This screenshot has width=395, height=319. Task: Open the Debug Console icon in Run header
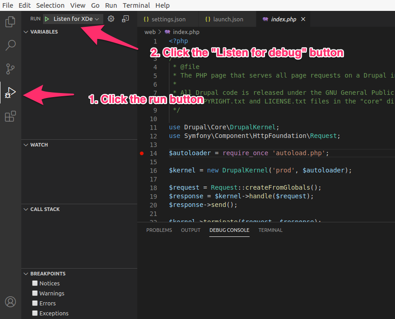point(125,19)
